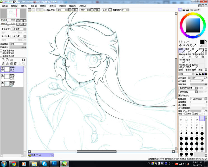Select the 選擇筆 selection pen tool
Viewport: 208px width, 167px height.
[x=195, y=56]
